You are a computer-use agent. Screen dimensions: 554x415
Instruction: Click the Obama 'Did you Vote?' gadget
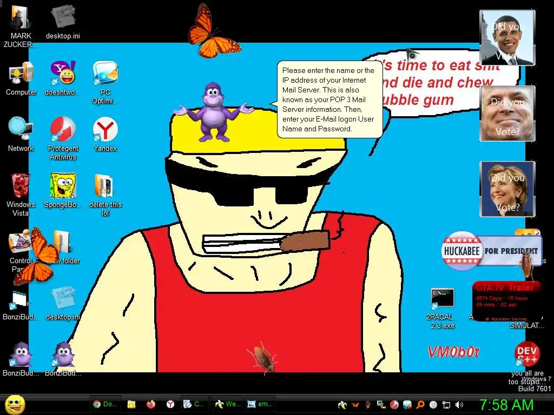[507, 37]
